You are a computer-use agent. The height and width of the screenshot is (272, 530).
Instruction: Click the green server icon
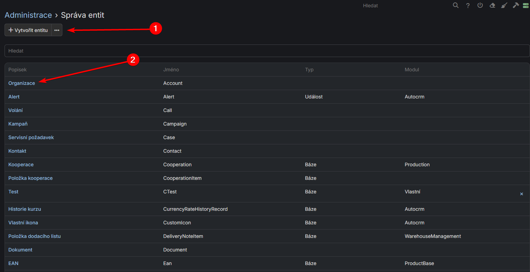[x=525, y=6]
